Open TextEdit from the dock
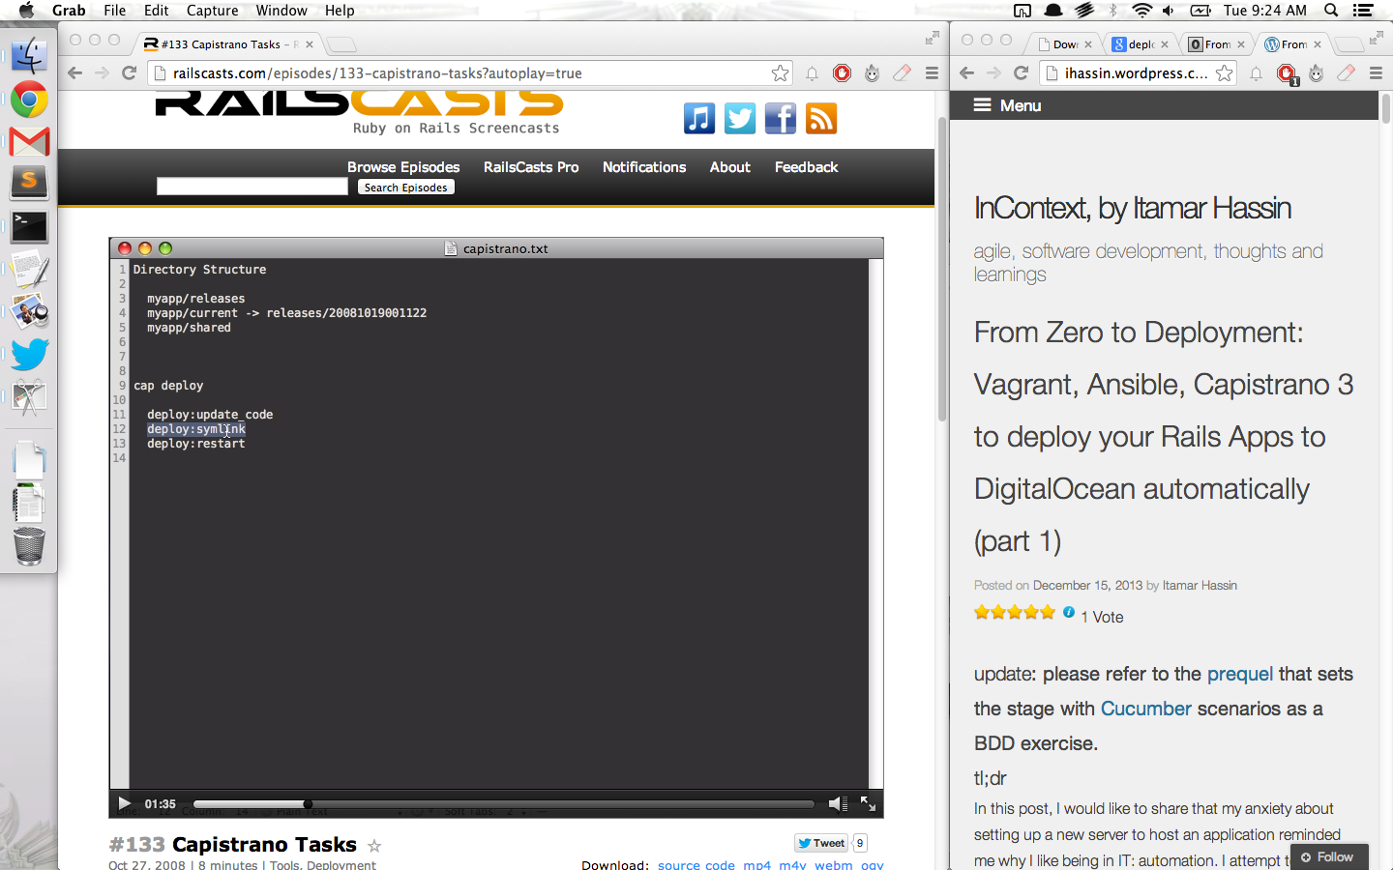This screenshot has height=870, width=1393. [29, 269]
